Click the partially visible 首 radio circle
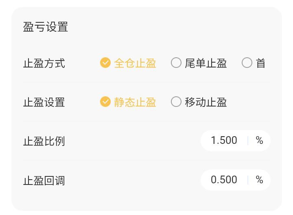Image resolution: width=293 pixels, height=215 pixels. [x=247, y=63]
